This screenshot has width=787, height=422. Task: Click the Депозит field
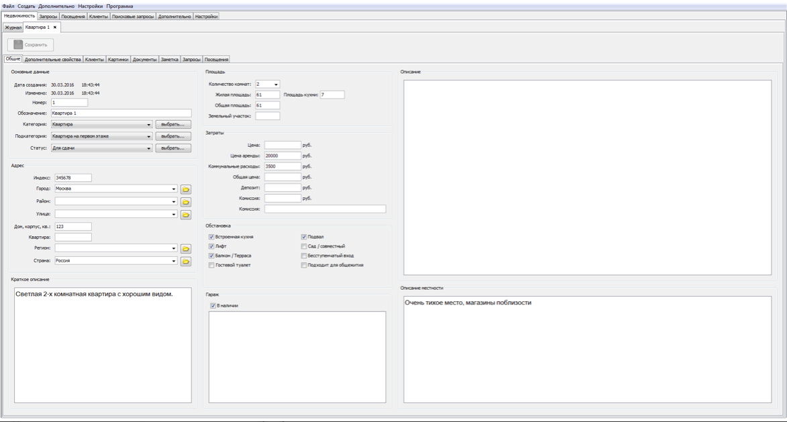click(282, 188)
